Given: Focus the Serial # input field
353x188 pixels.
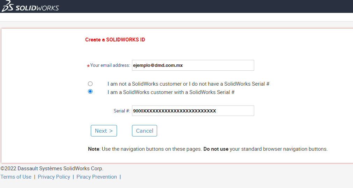Looking at the screenshot, I should point(193,111).
